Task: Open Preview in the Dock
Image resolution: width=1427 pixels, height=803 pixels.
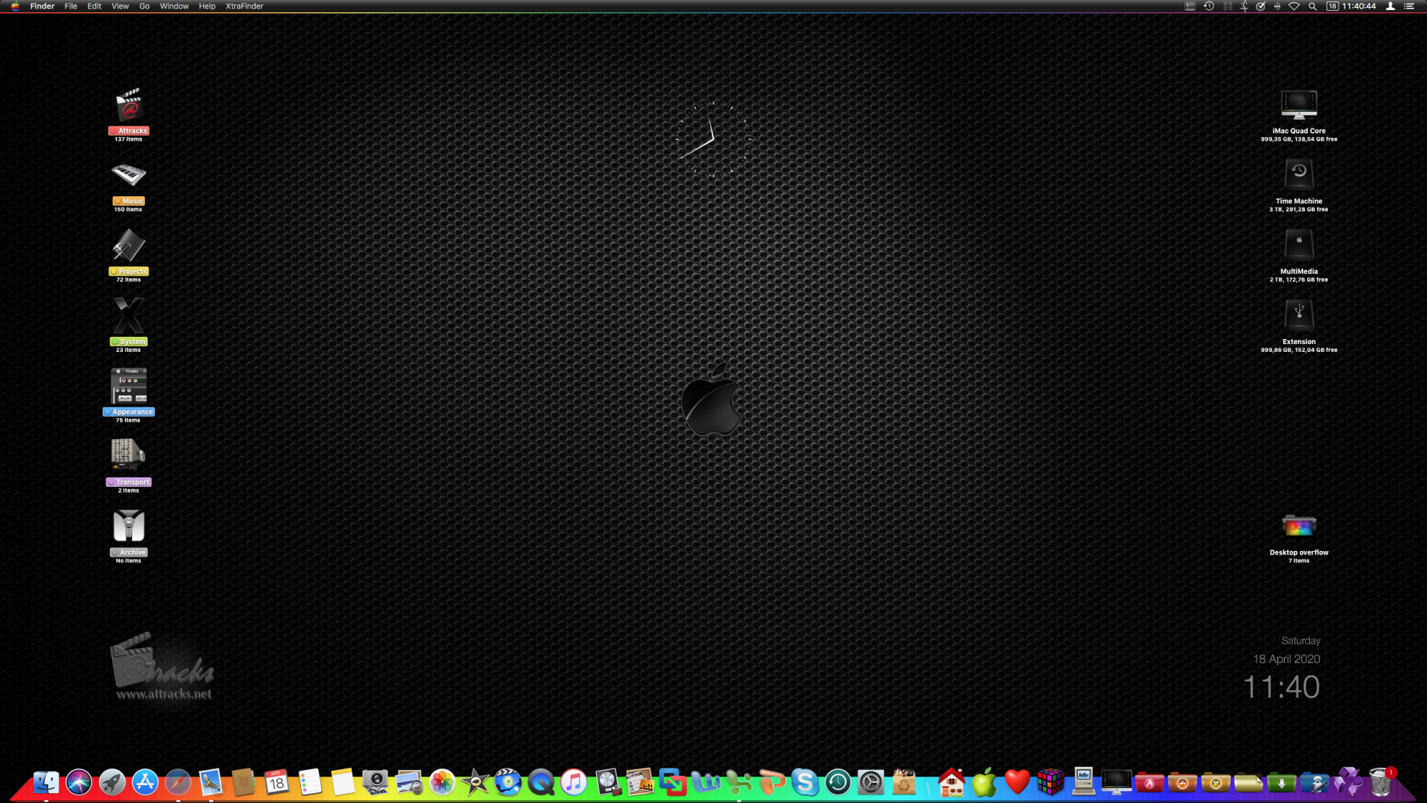Action: [409, 782]
